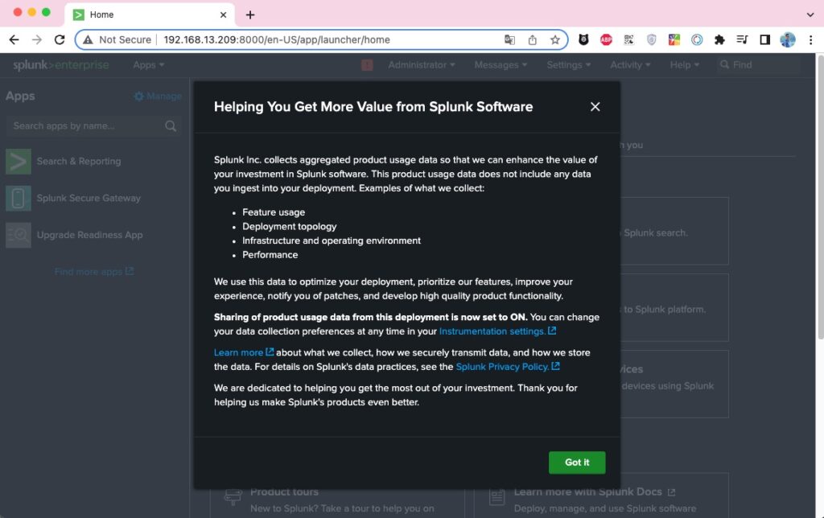This screenshot has width=824, height=518.
Task: Open the Search & Reporting app icon
Action: point(19,162)
